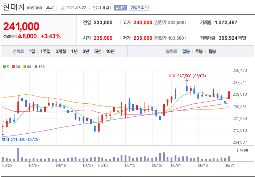This screenshot has height=177, width=255.
Task: Click the 고가 value 243,000
Action: [143, 22]
